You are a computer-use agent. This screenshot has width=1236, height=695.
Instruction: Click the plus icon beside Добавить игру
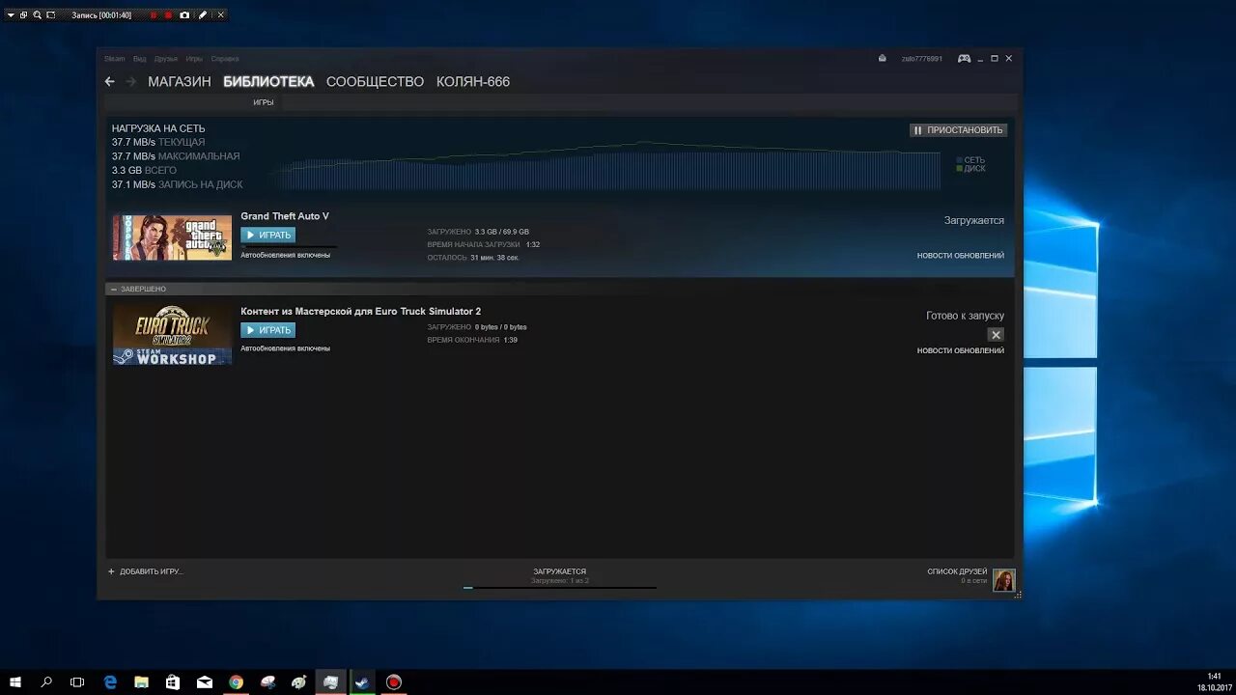pyautogui.click(x=111, y=571)
